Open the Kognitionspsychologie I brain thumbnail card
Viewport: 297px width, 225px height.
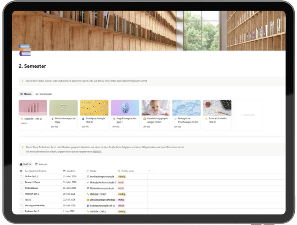pyautogui.click(x=125, y=108)
